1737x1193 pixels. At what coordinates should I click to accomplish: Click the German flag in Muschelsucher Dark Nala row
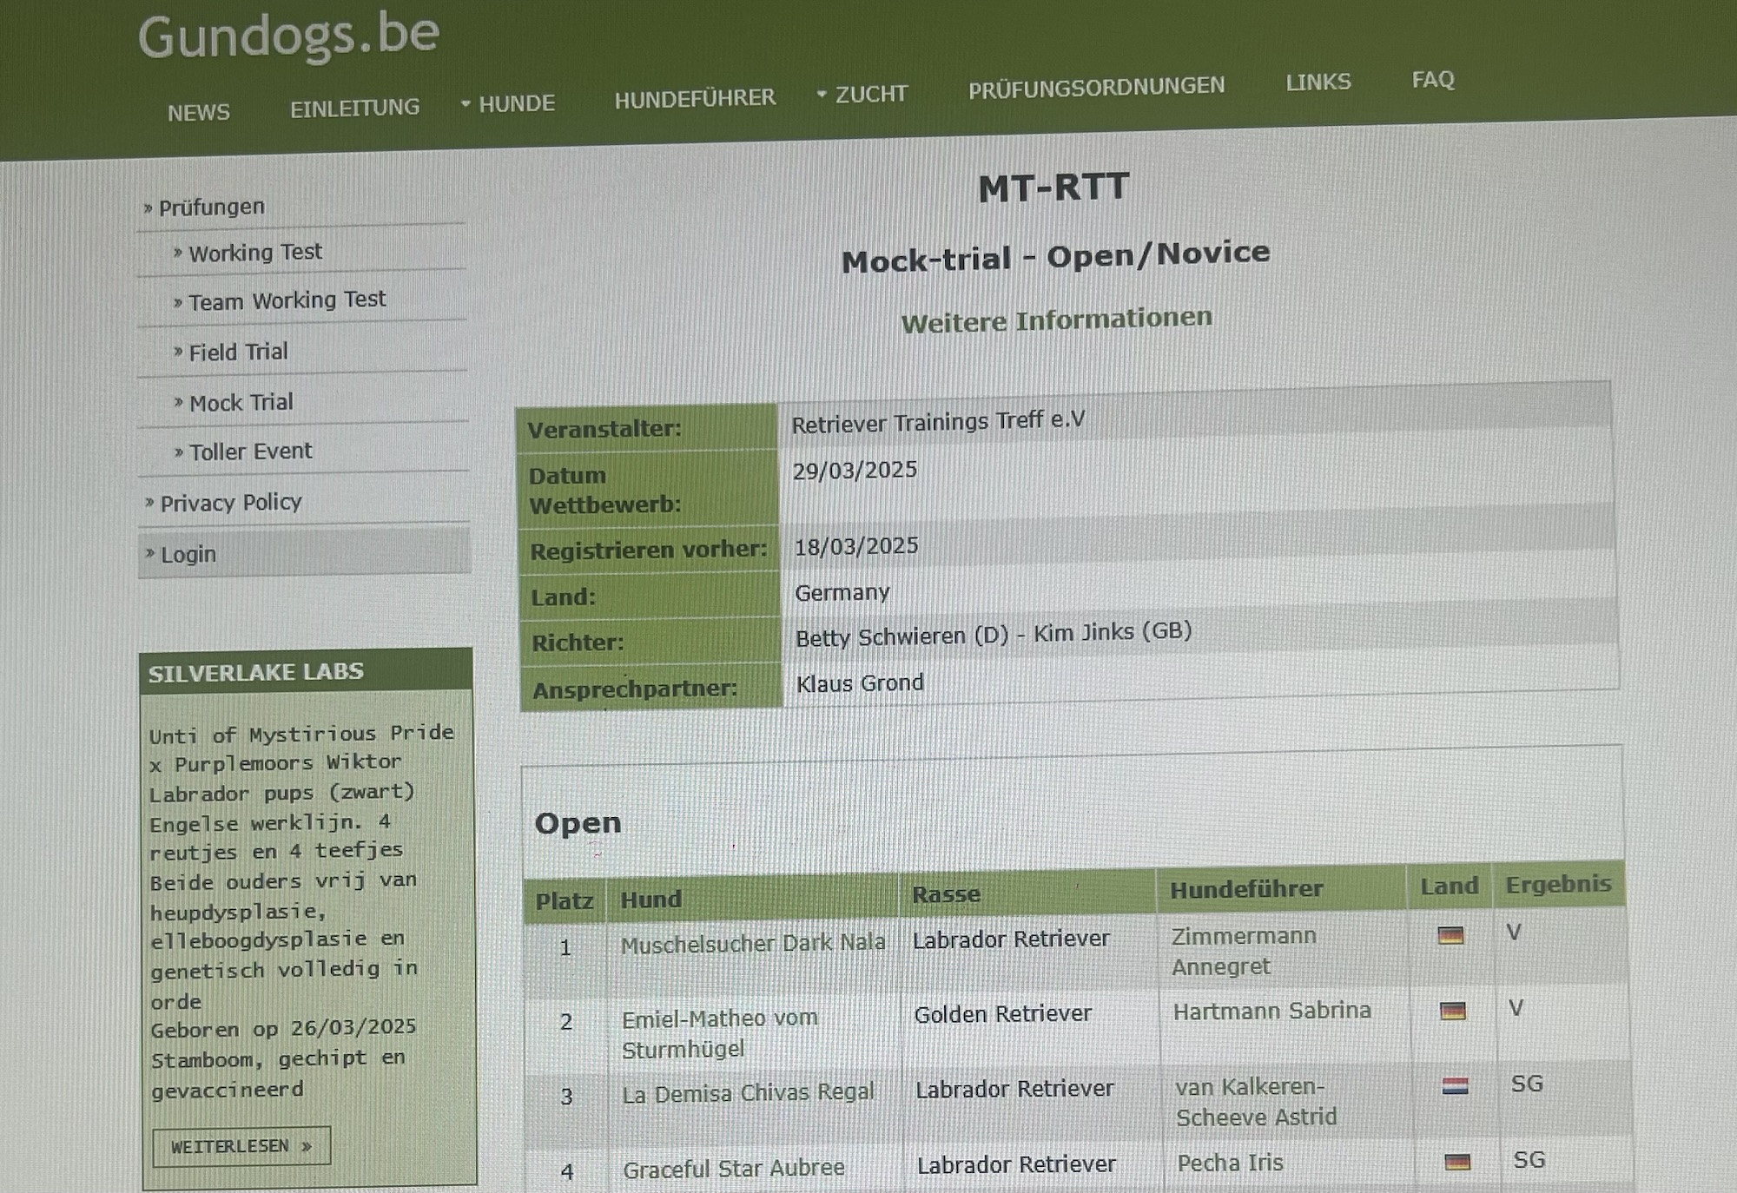pos(1450,935)
